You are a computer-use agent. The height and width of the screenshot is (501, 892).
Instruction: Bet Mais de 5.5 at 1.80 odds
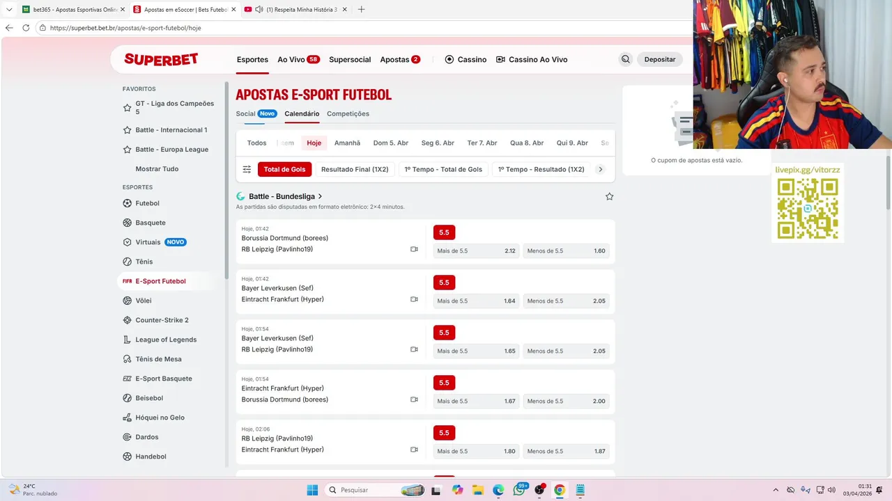pos(477,451)
